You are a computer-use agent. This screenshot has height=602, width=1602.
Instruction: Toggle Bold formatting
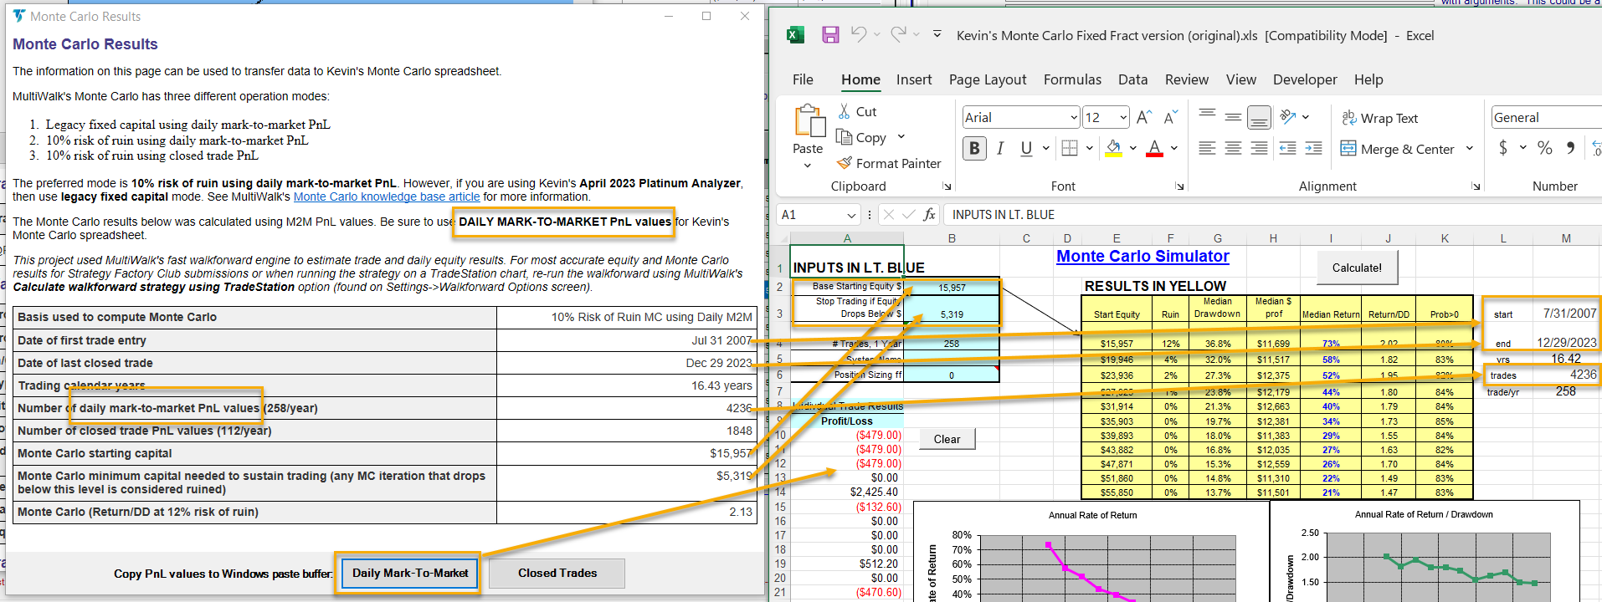974,149
